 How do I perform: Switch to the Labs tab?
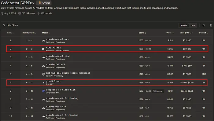click(193, 25)
